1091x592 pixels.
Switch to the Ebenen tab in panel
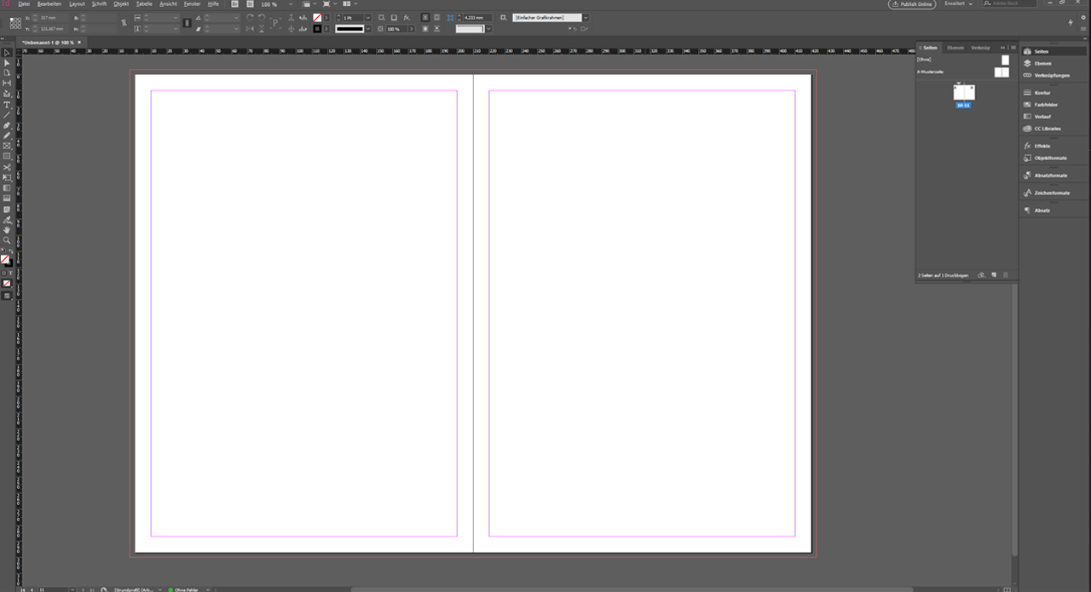(955, 48)
